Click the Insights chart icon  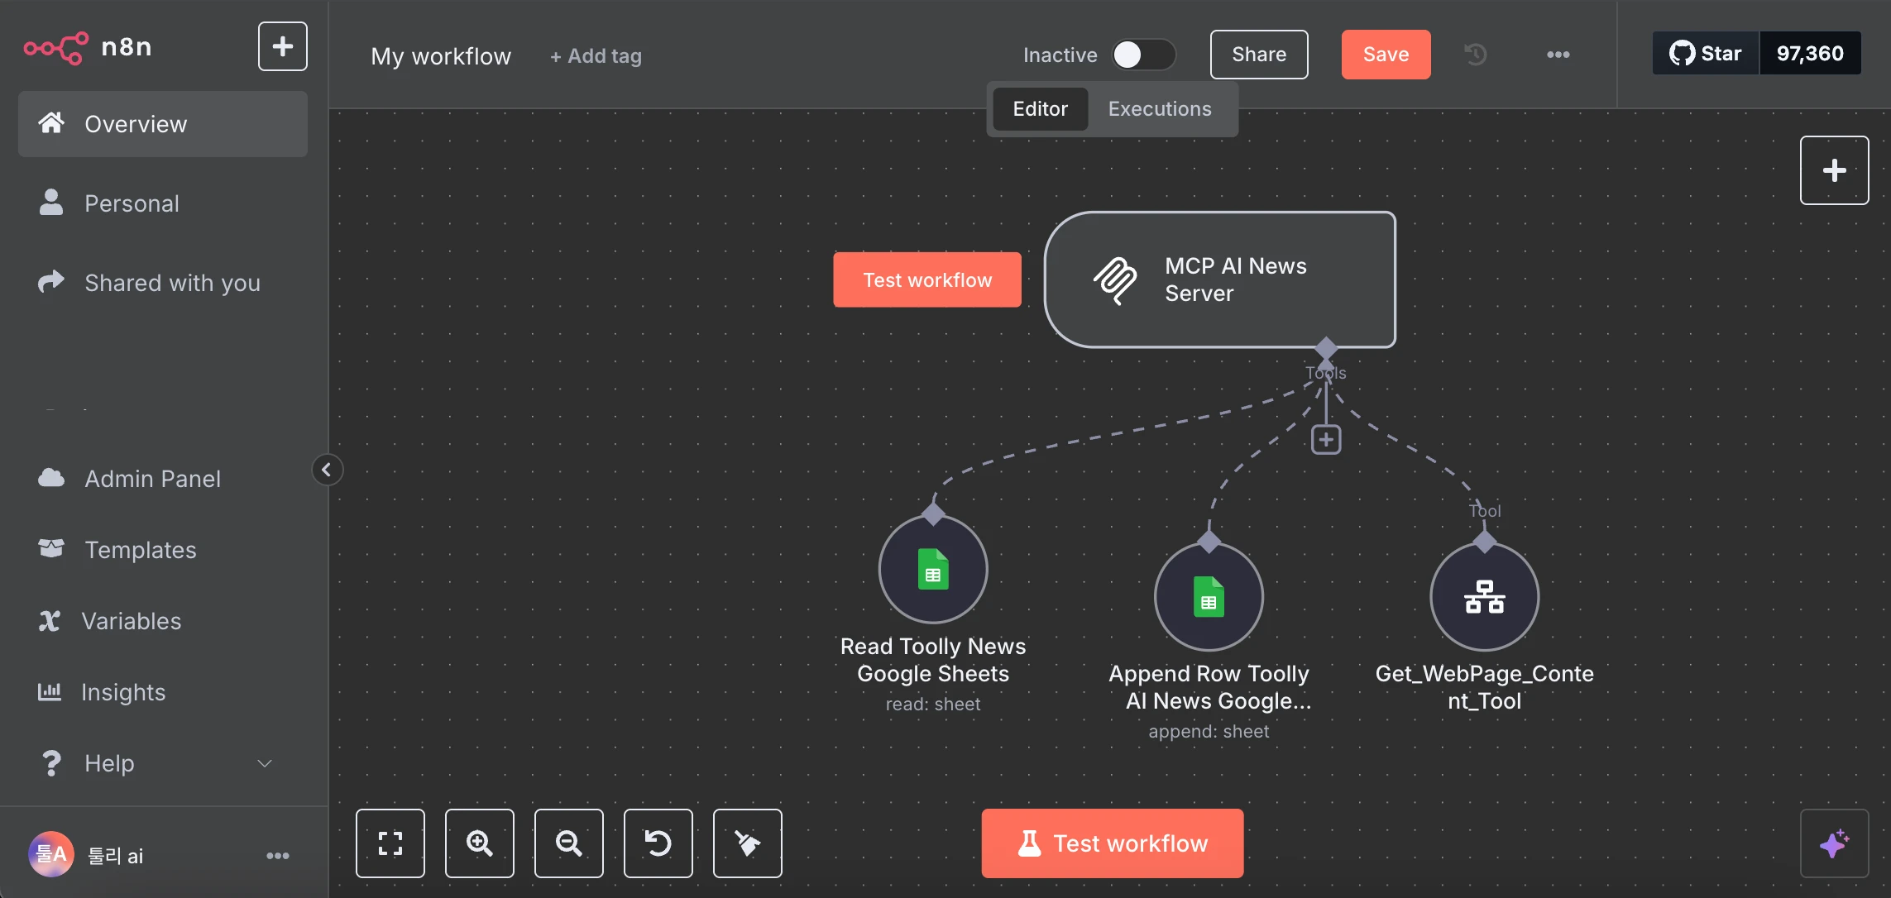(50, 691)
